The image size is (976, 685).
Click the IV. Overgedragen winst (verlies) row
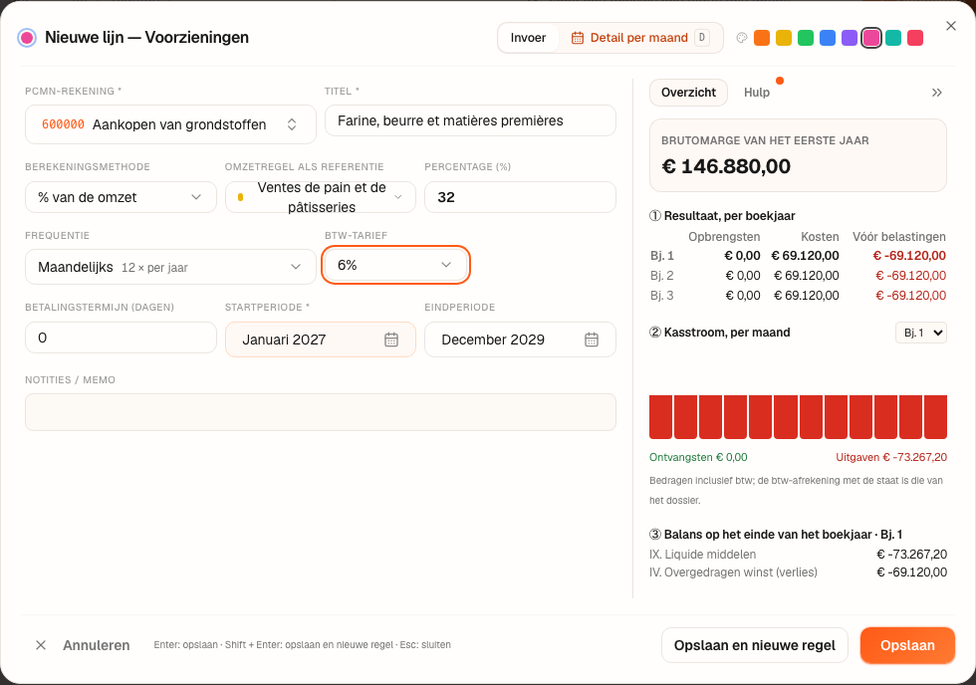pos(798,572)
